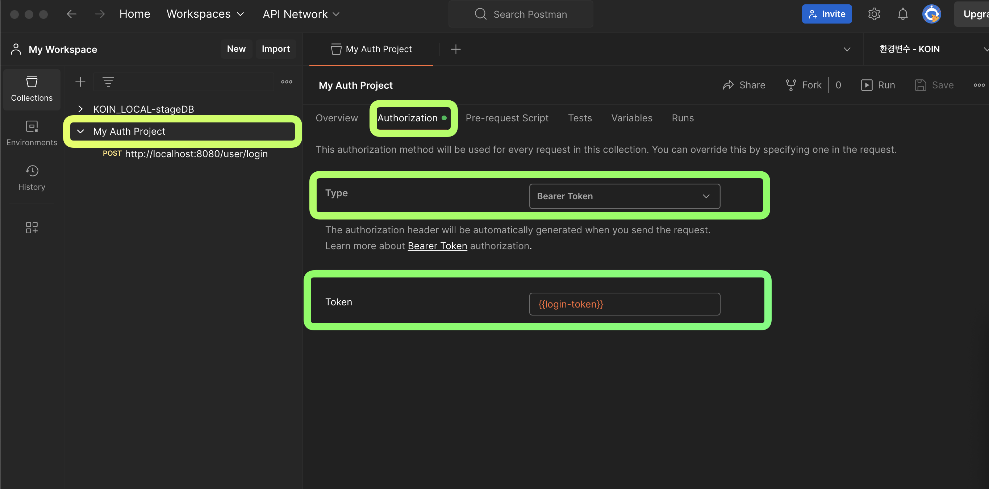Screen dimensions: 989x489
Task: Click the configure workspace sidebar icon
Action: (x=32, y=227)
